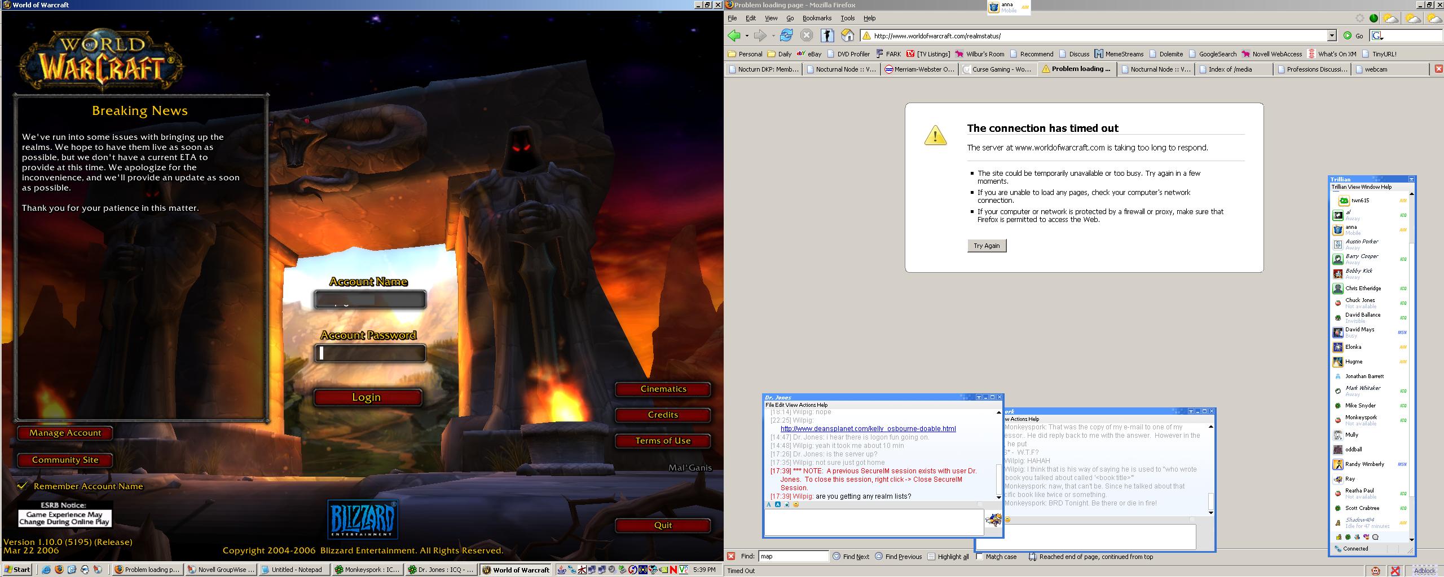Enable the Match case checkbox
The image size is (1444, 577).
(980, 556)
